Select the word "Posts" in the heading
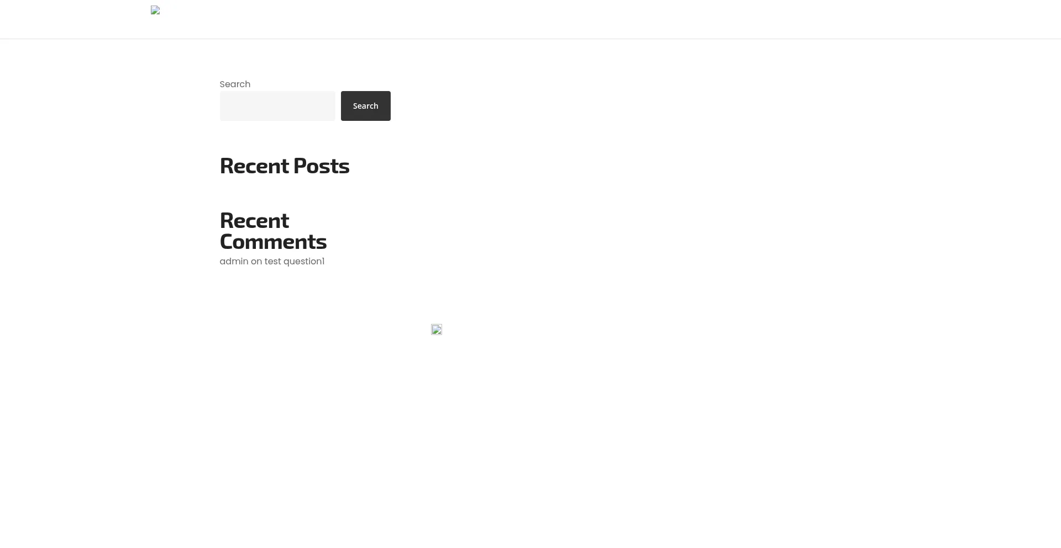Screen dimensions: 1061x548 [x=321, y=166]
